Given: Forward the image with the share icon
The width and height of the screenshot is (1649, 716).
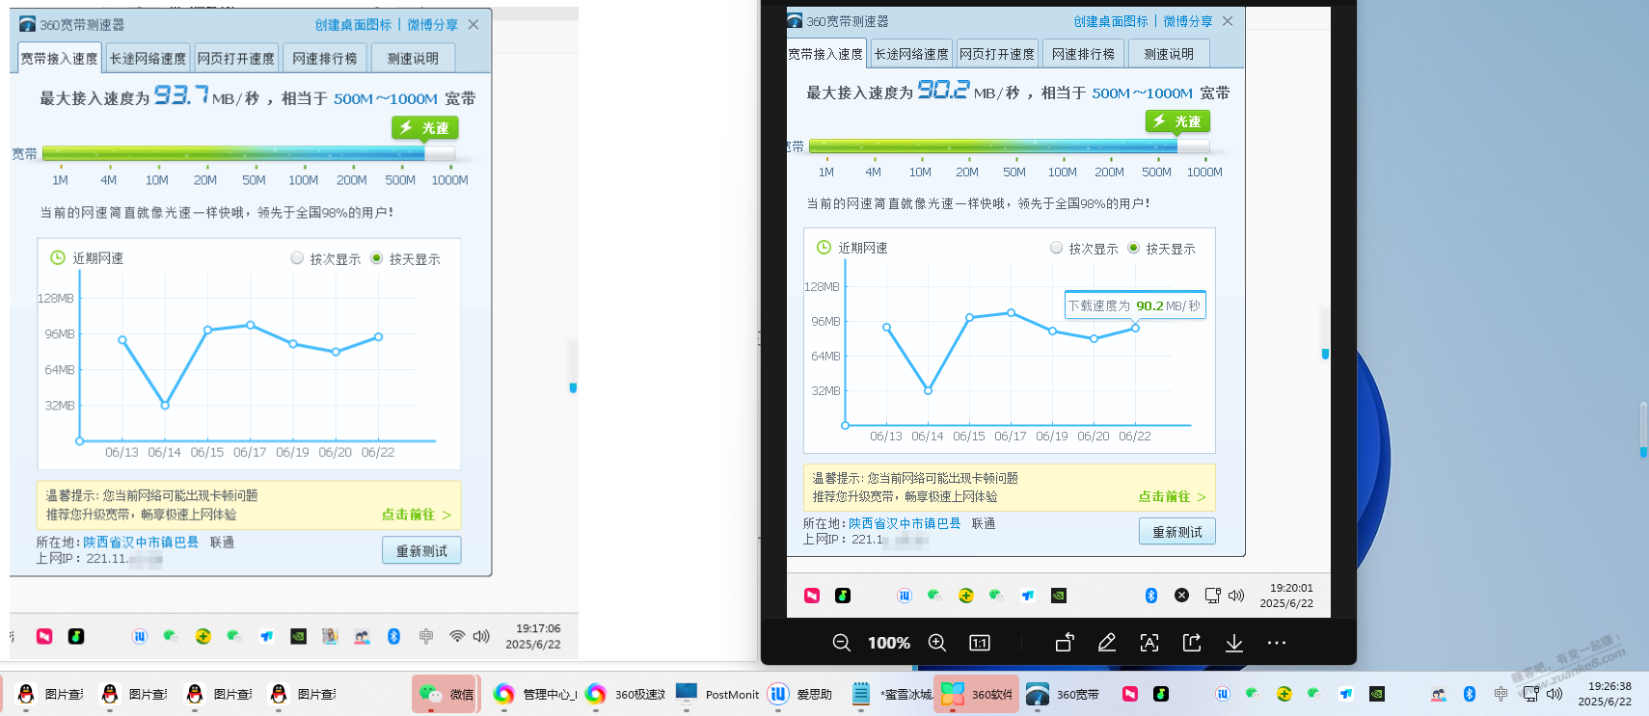Looking at the screenshot, I should pyautogui.click(x=1192, y=643).
